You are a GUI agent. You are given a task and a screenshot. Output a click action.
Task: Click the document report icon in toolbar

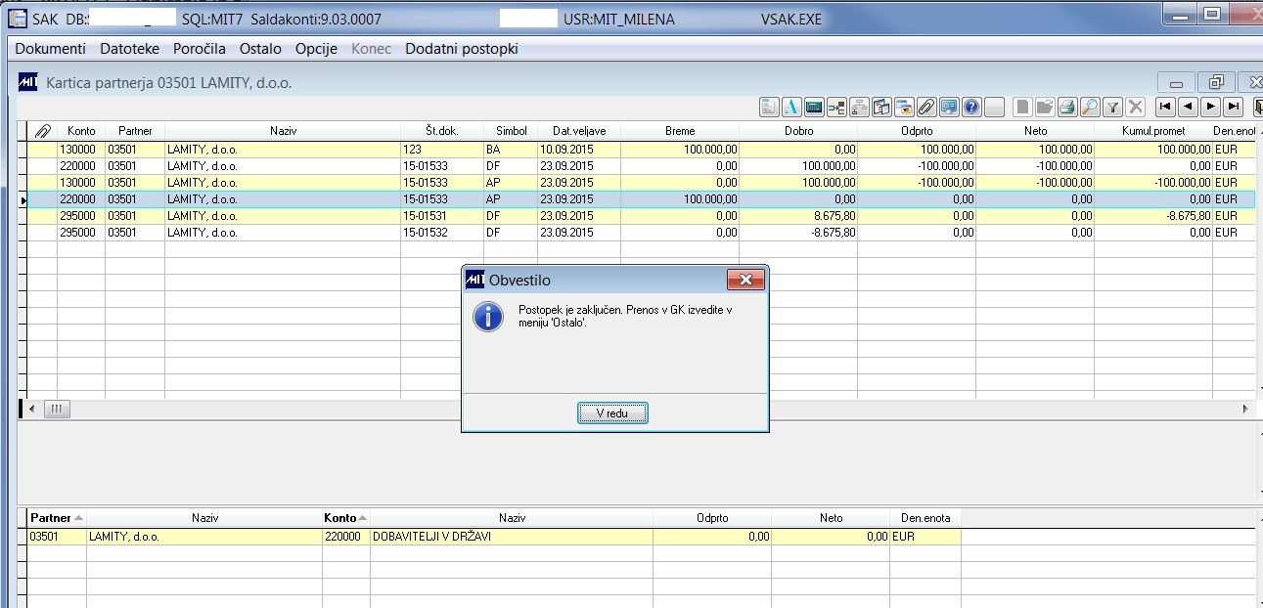click(769, 107)
